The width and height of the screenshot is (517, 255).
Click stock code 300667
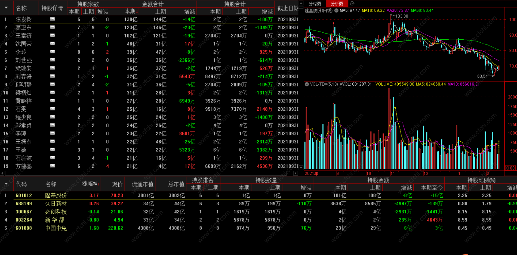[x=24, y=212]
